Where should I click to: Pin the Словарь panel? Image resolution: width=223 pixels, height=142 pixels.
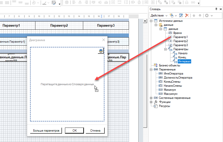216,9
